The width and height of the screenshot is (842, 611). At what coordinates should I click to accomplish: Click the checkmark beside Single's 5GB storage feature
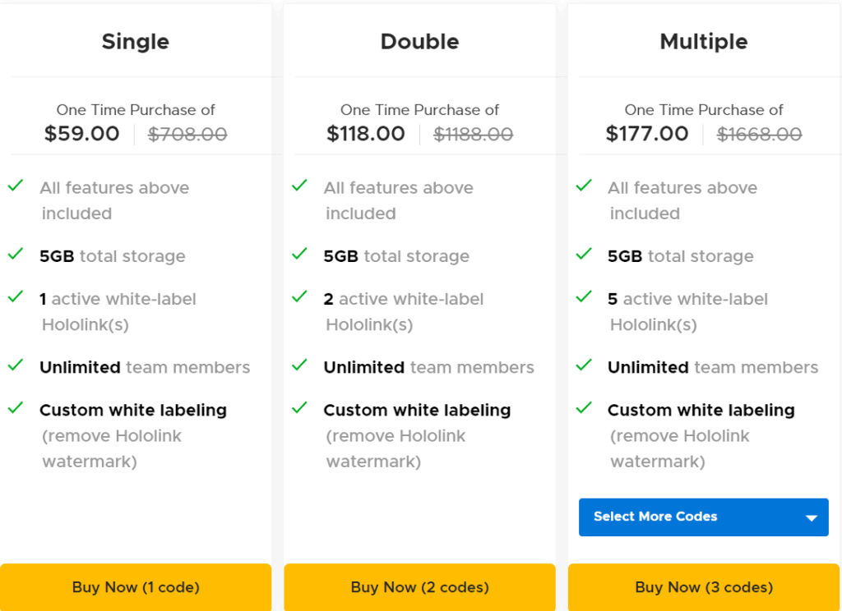(15, 255)
